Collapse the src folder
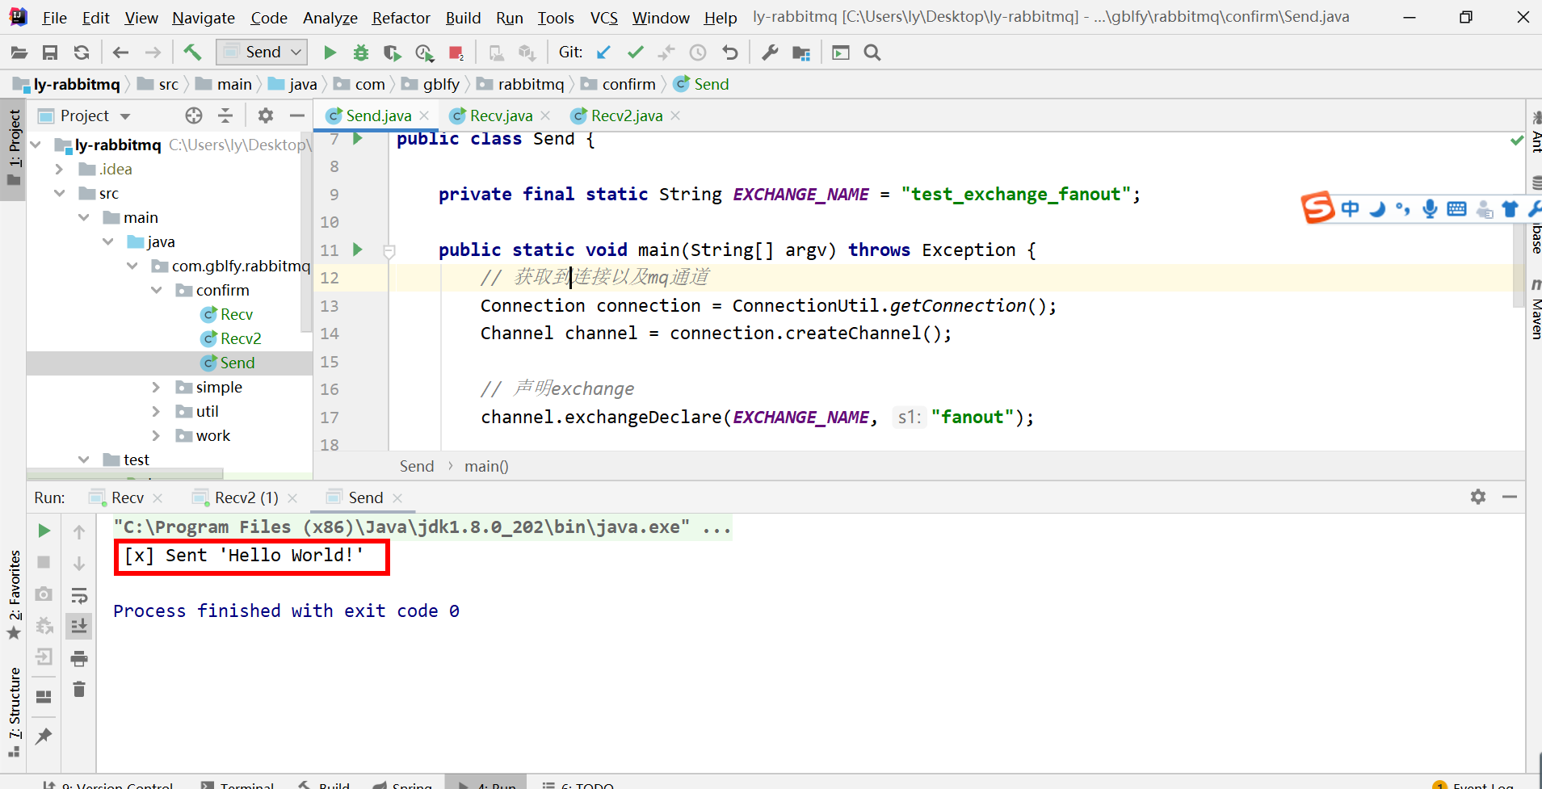Image resolution: width=1542 pixels, height=789 pixels. point(59,193)
